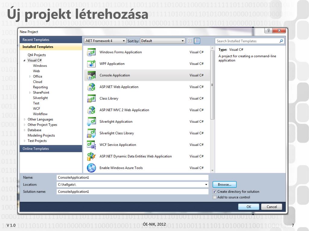The width and height of the screenshot is (309, 231).
Task: Select the Reporting category
Action: pos(40,87)
